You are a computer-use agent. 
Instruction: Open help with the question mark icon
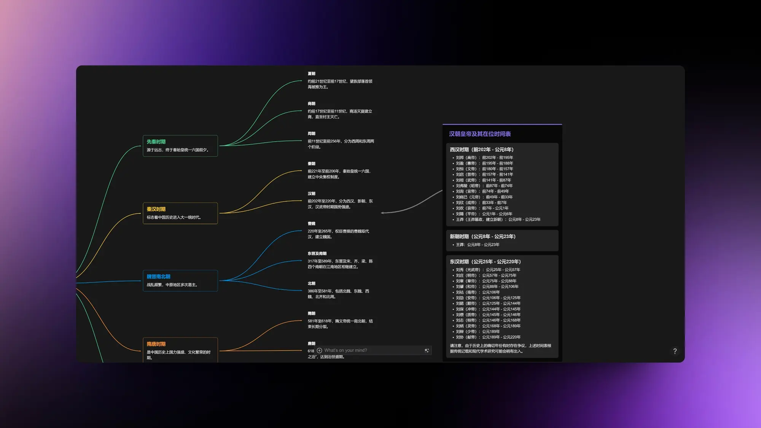click(x=675, y=351)
